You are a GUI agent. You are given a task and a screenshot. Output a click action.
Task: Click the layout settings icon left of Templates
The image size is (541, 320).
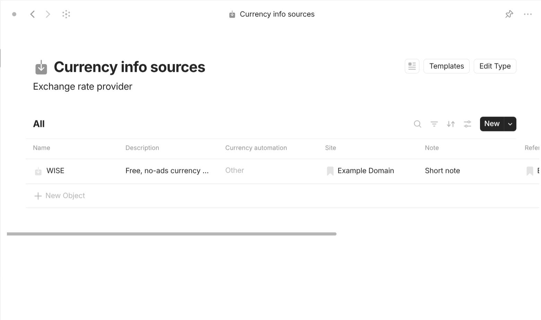tap(412, 66)
